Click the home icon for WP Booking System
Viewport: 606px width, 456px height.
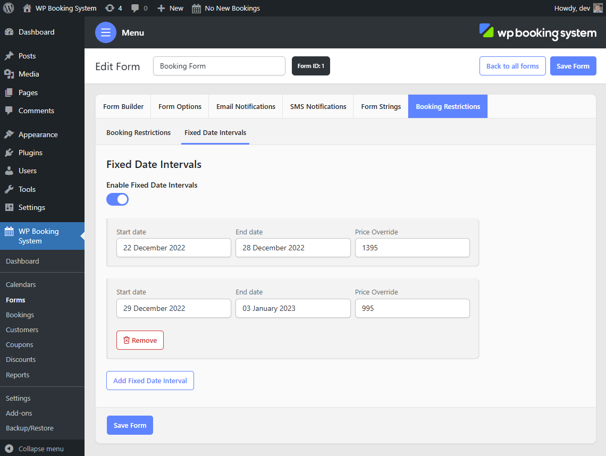click(27, 8)
